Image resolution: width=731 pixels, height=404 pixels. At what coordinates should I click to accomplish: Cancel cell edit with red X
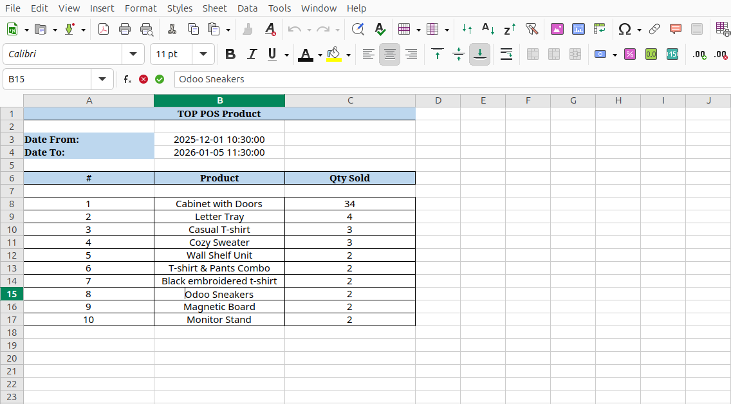click(x=143, y=79)
